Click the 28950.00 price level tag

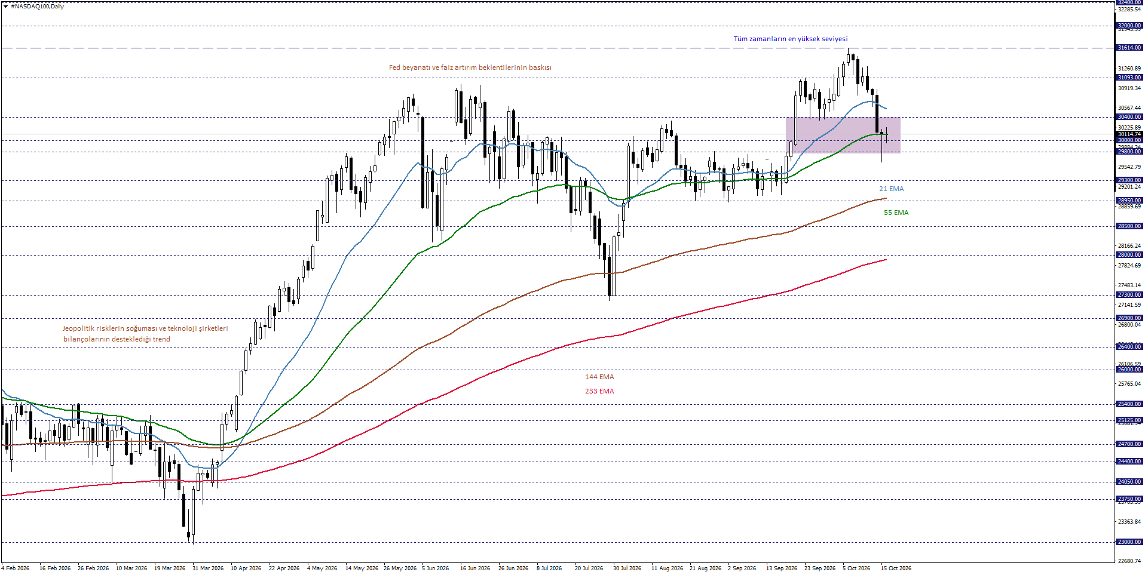(x=1129, y=201)
